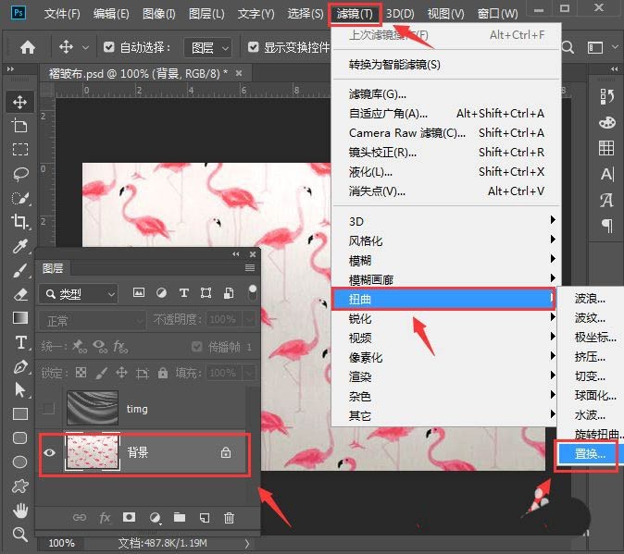Select the Eraser tool
The image size is (624, 554).
tap(19, 294)
